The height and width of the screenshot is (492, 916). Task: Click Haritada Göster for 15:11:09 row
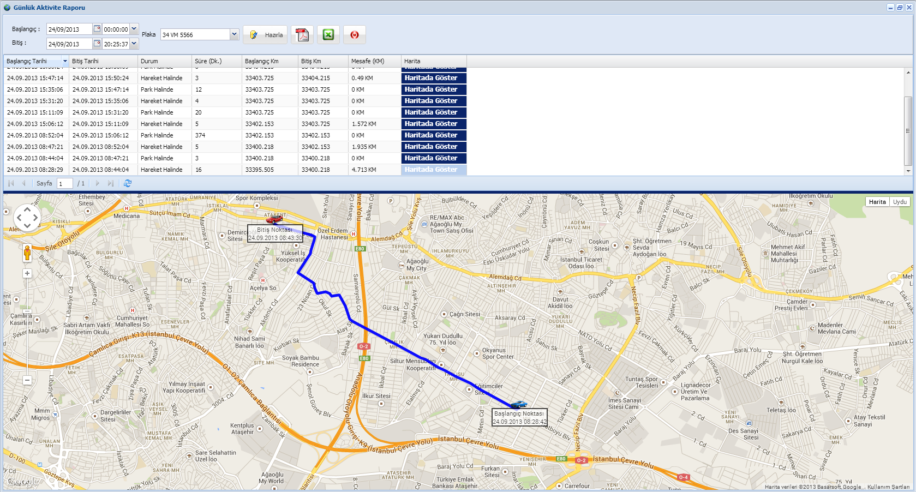tap(434, 112)
